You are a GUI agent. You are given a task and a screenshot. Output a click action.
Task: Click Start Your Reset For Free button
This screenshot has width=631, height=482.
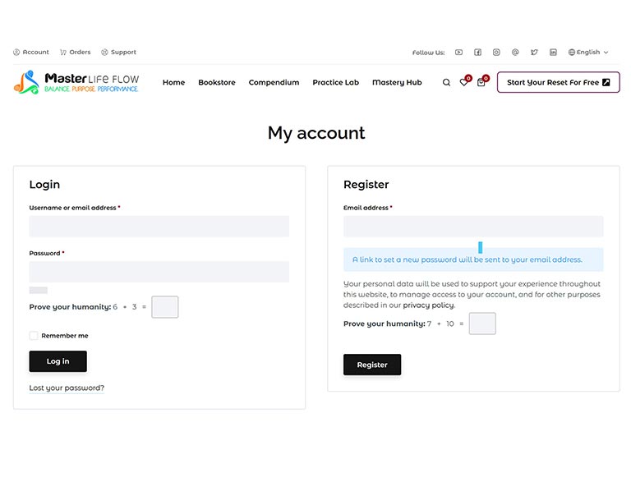click(558, 82)
